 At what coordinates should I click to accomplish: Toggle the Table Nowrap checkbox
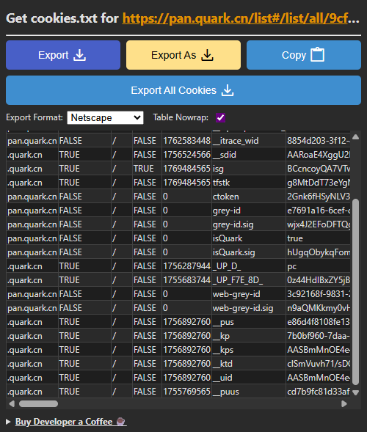coord(221,117)
